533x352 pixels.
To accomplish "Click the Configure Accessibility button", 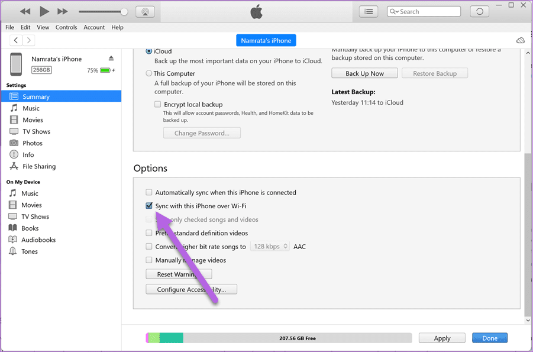I will click(192, 289).
